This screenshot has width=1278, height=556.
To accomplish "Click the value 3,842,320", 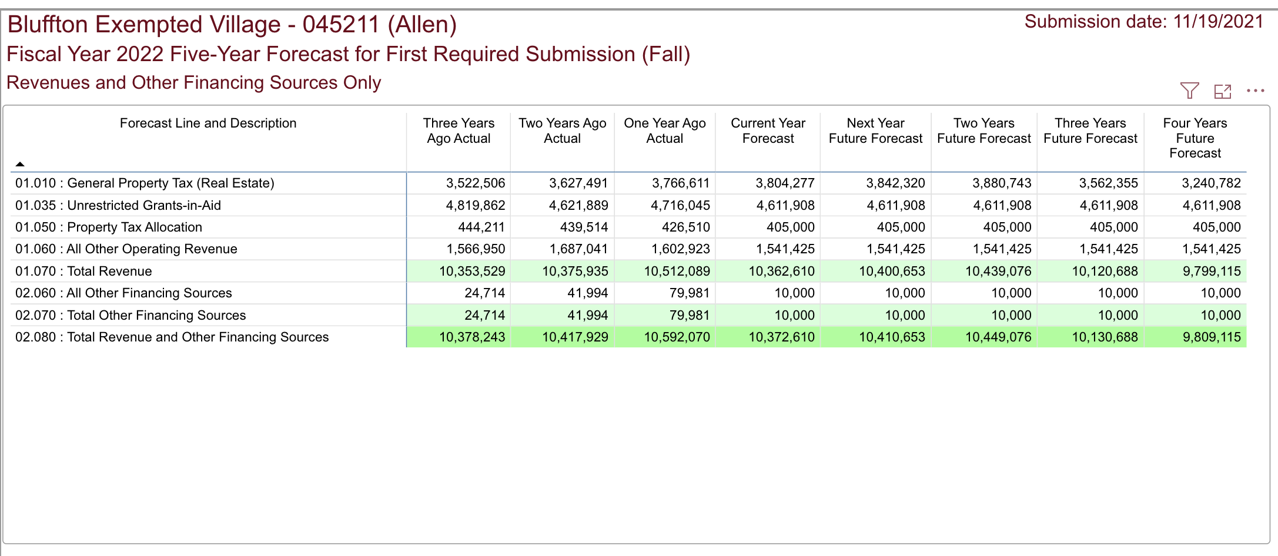I will (x=896, y=183).
